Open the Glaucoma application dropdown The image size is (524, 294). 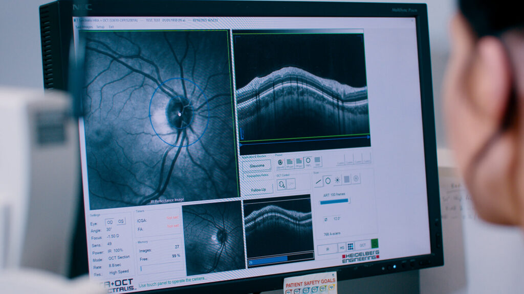click(x=257, y=165)
